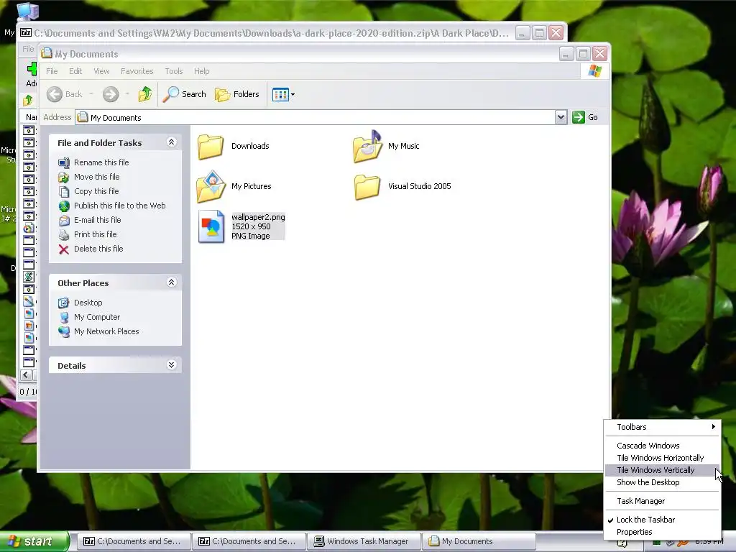Switch to first 7-Zip taskbar button
Screen dimensions: 736x552
pos(133,541)
